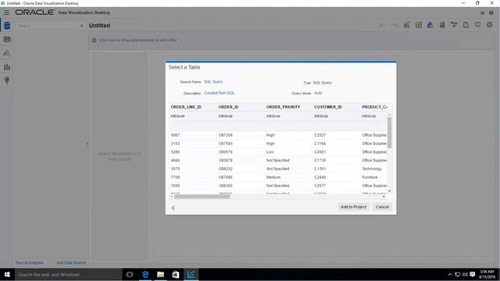Image resolution: width=500 pixels, height=281 pixels.
Task: Click the source diagram hierarchy toolbar icon
Action: [454, 25]
